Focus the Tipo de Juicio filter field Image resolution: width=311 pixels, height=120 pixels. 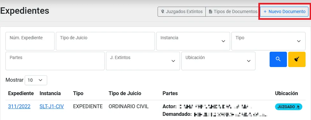coord(105,41)
